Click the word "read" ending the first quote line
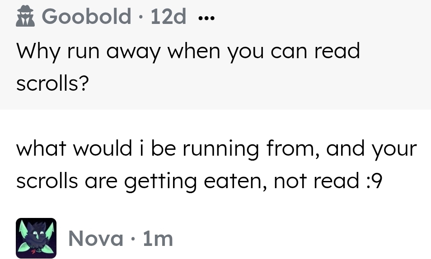The height and width of the screenshot is (259, 431). (x=337, y=51)
